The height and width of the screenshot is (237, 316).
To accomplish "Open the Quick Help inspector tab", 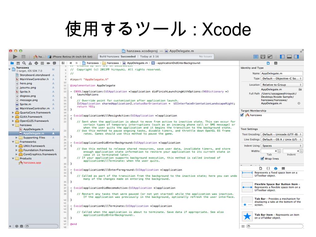I will point(276,63).
